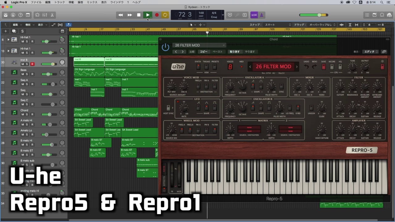Click the Repro-5 SAVE red button
395x222 pixels.
323,67
